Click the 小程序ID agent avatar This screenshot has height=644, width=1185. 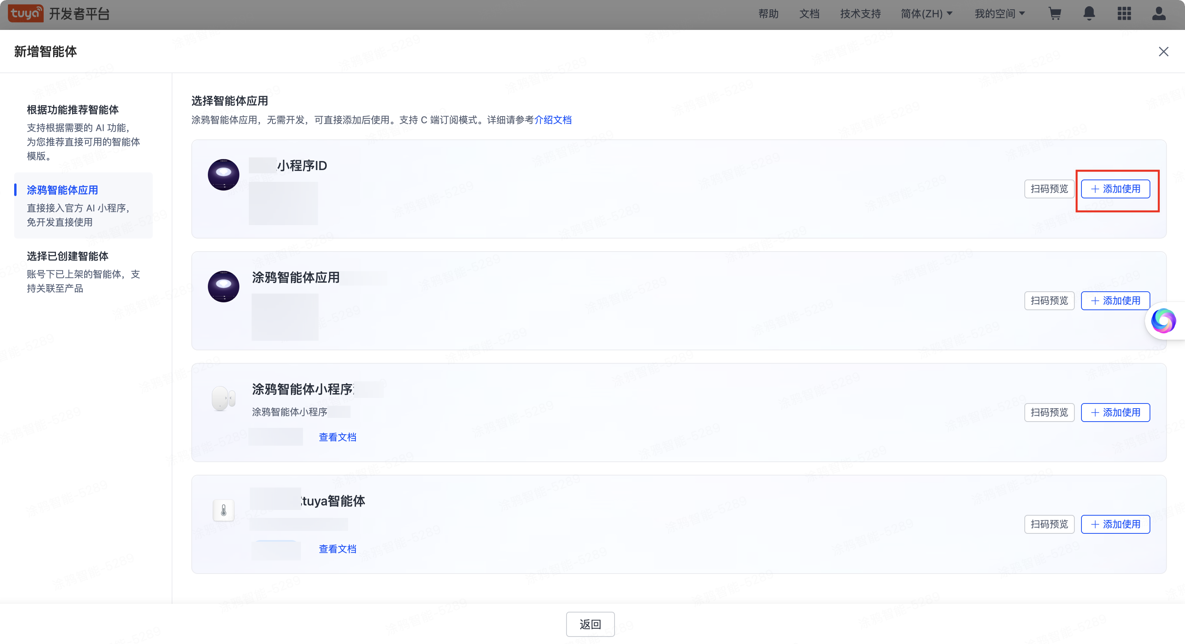pos(223,175)
